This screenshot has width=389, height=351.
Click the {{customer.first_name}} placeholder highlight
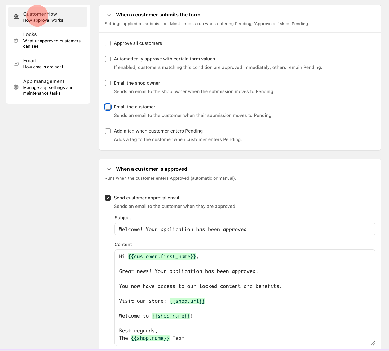pos(162,256)
